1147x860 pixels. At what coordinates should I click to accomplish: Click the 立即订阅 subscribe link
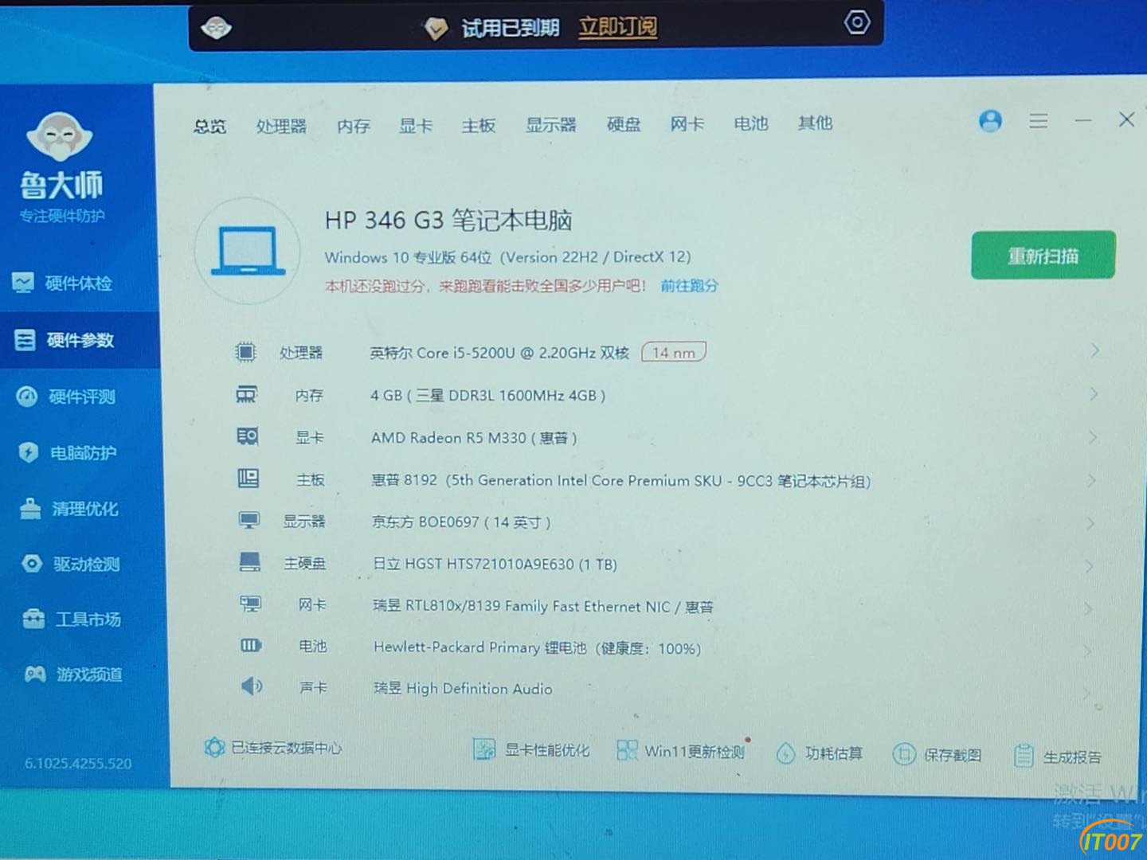click(617, 28)
